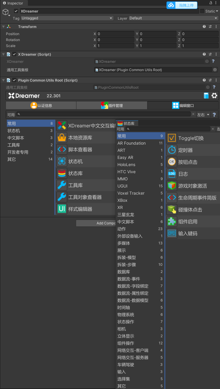Click the tool search input field

click(103, 114)
